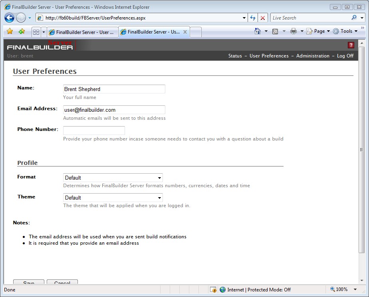
Task: Expand the feeds dropdown arrow
Action: tap(284, 31)
